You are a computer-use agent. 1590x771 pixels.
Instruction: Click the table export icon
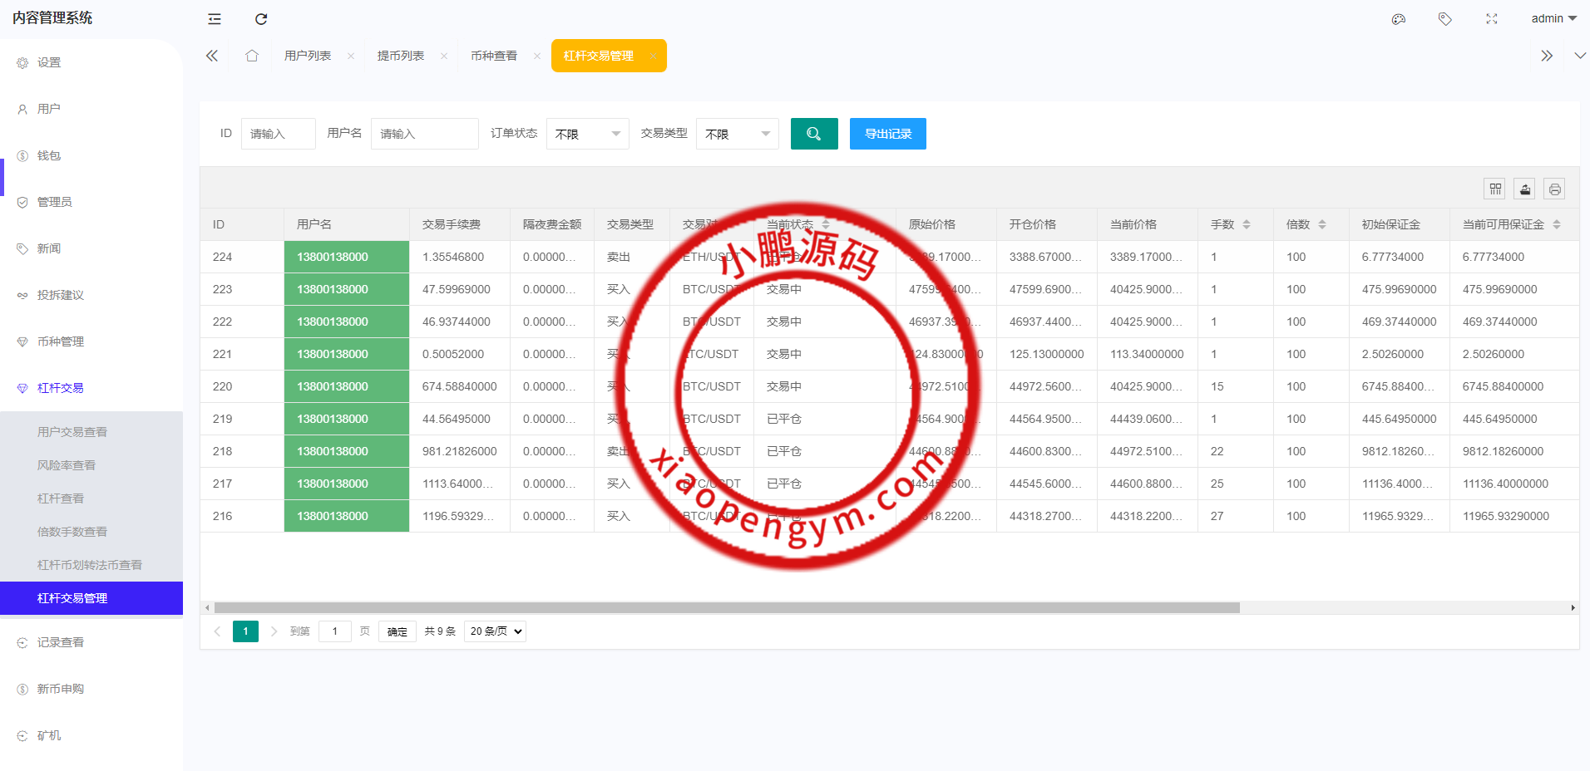click(1525, 189)
